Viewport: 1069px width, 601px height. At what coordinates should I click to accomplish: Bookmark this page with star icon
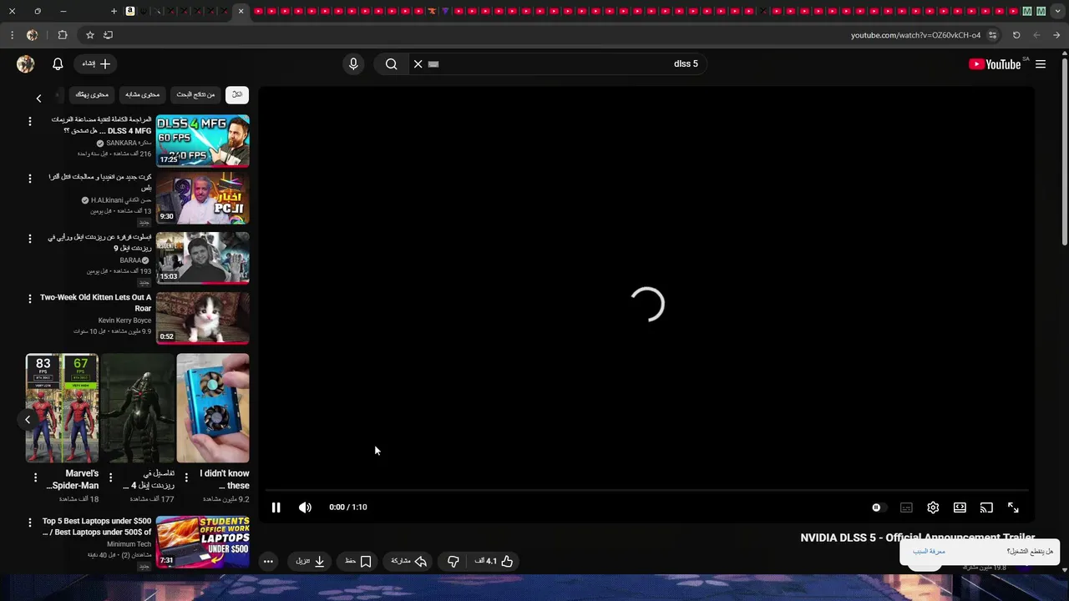click(x=90, y=35)
